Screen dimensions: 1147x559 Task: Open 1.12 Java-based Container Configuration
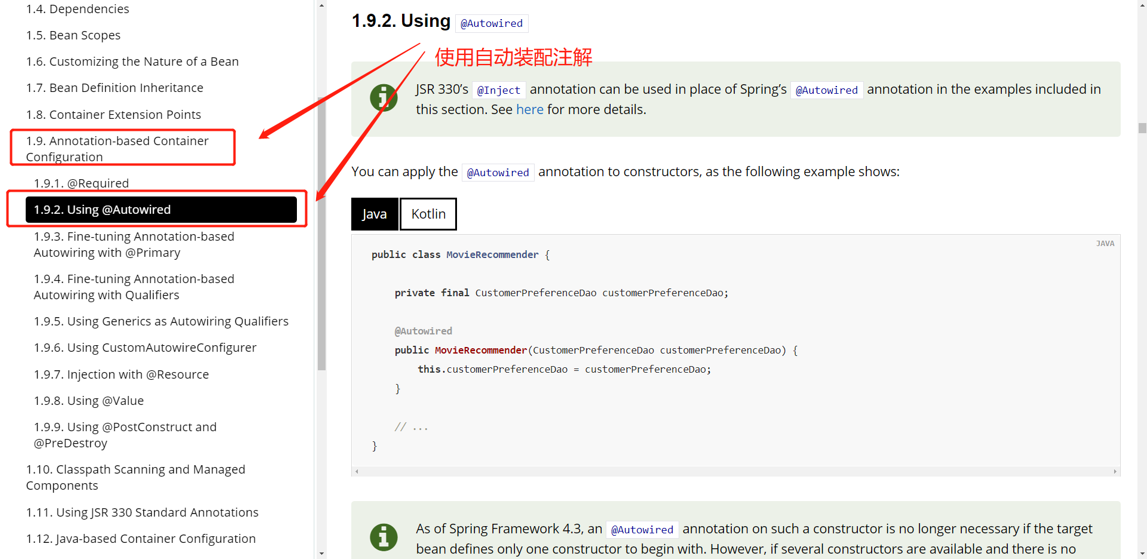click(140, 539)
